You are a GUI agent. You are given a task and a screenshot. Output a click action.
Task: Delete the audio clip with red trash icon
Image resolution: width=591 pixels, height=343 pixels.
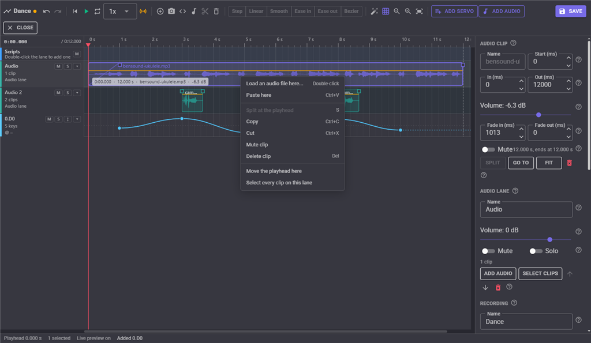coord(570,163)
